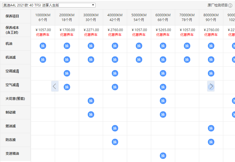Click 空气滤清 换 icon at 60000KM

(x=163, y=87)
